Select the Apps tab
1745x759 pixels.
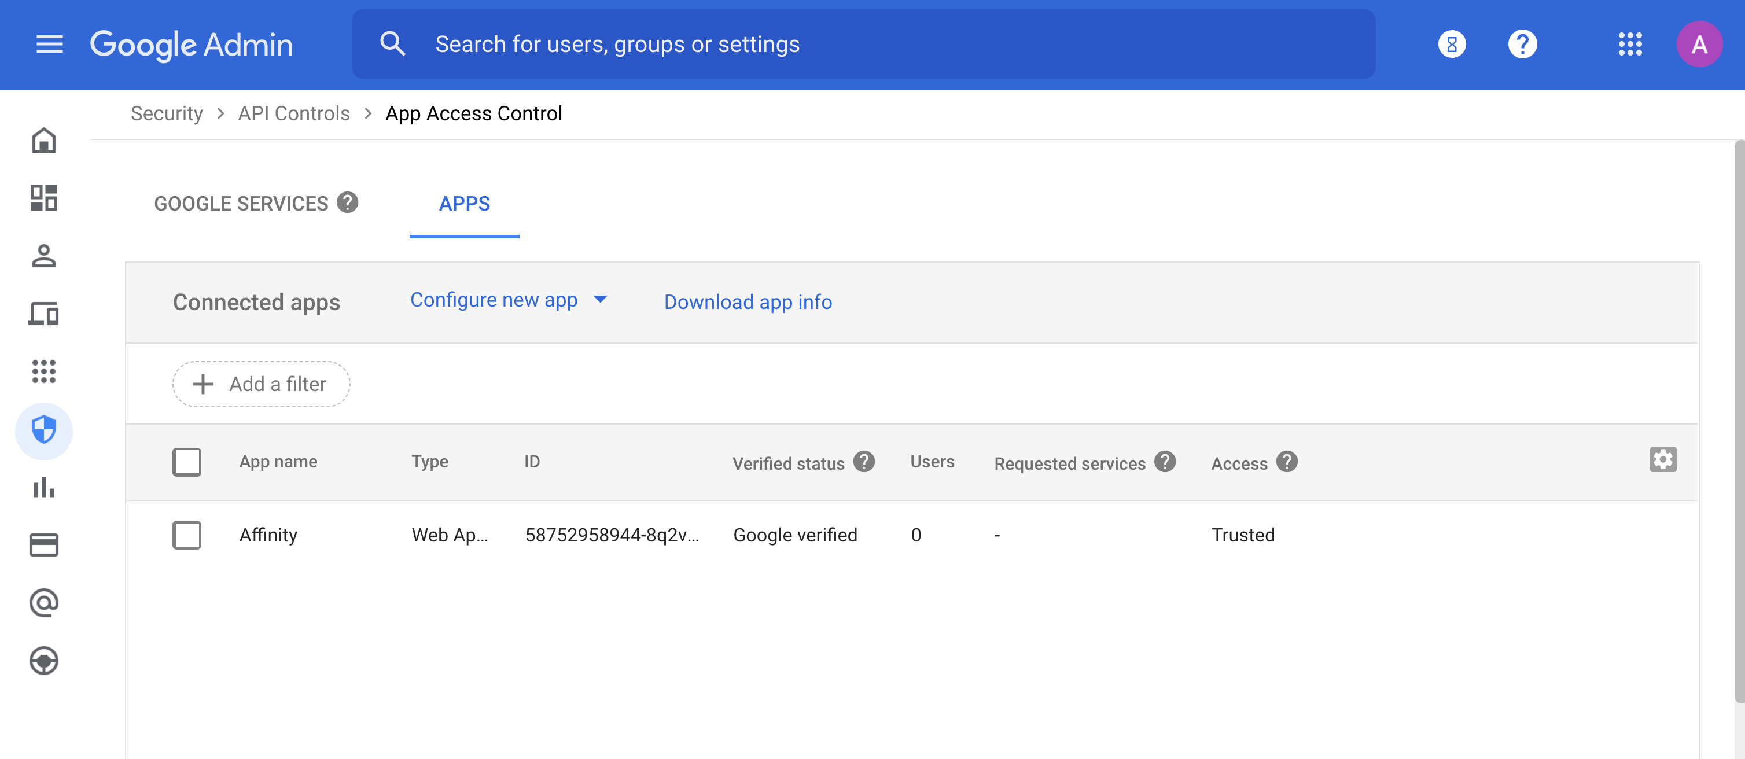pos(464,204)
